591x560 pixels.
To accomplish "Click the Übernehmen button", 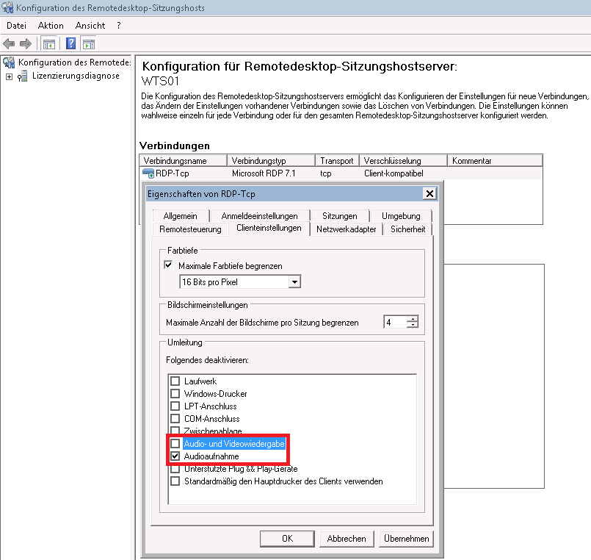I will tap(406, 539).
